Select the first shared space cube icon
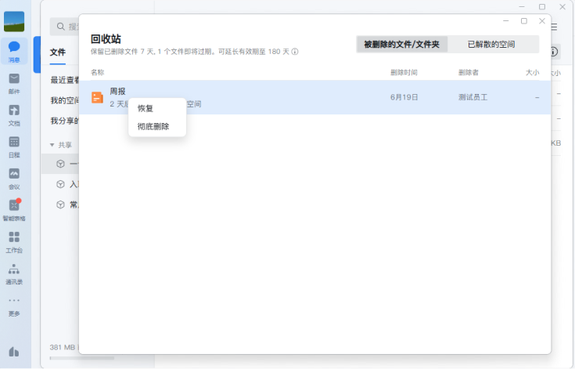This screenshot has width=575, height=369. [60, 164]
